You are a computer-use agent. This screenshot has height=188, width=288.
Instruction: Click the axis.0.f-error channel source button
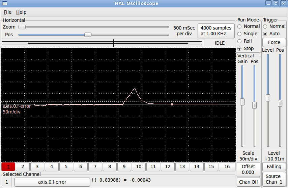[x=52, y=182]
